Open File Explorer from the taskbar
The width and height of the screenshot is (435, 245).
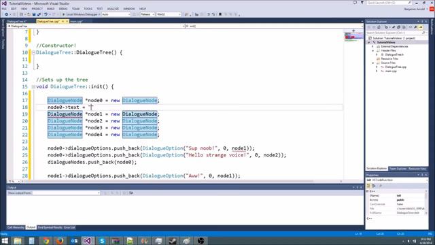[x=18, y=241]
